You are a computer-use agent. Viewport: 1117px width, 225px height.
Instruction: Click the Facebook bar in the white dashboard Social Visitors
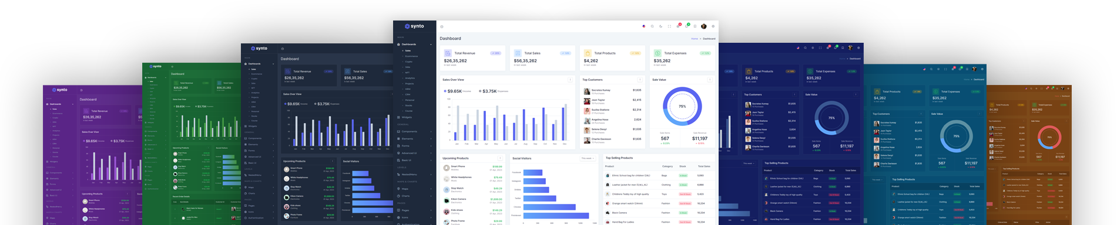(533, 173)
